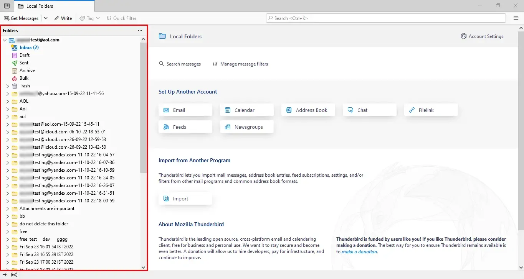Set up a Calendar
Viewport: 524px width, 279px height.
[247, 110]
